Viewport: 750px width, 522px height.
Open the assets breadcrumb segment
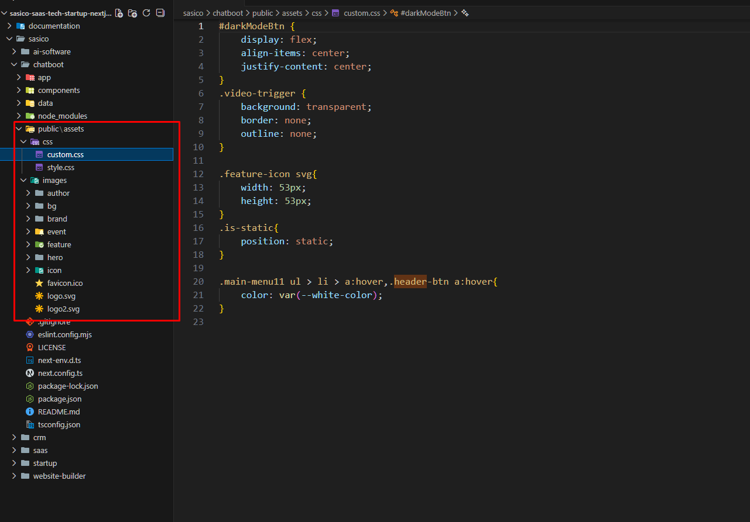(x=292, y=13)
